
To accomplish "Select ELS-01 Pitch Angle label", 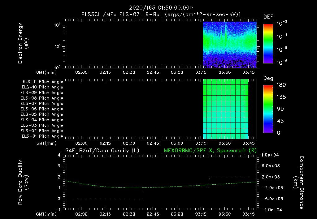I will (x=42, y=136).
